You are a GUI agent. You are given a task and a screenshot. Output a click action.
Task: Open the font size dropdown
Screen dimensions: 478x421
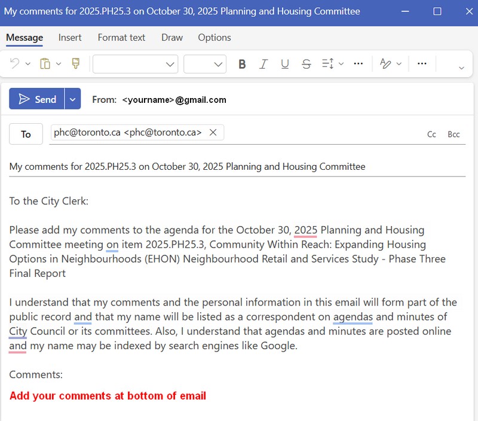204,64
